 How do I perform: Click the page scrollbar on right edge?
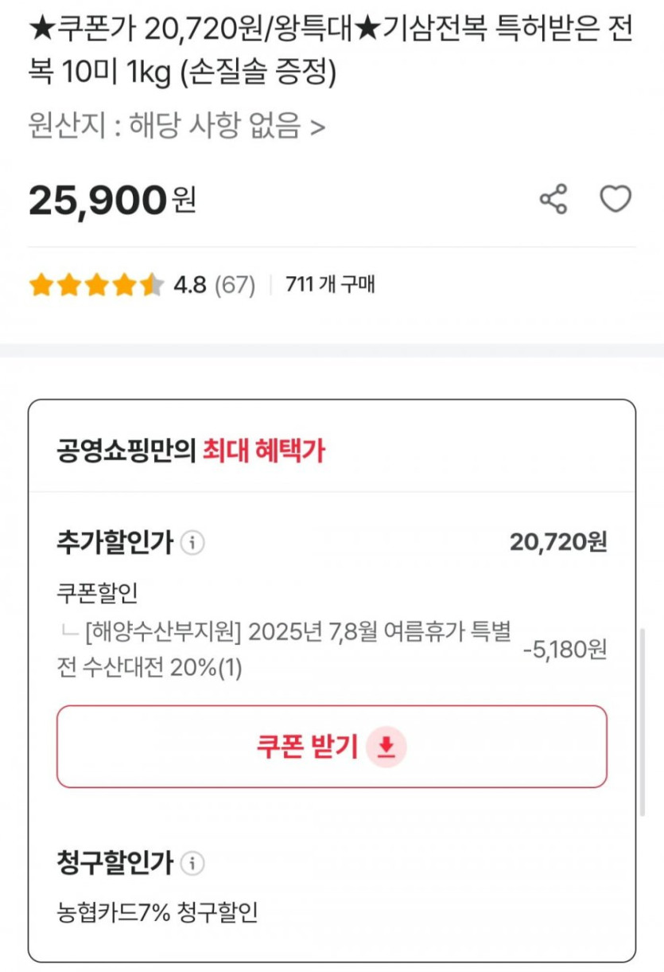pos(643,720)
